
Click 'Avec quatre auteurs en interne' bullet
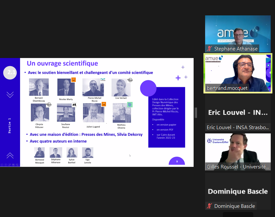58,141
